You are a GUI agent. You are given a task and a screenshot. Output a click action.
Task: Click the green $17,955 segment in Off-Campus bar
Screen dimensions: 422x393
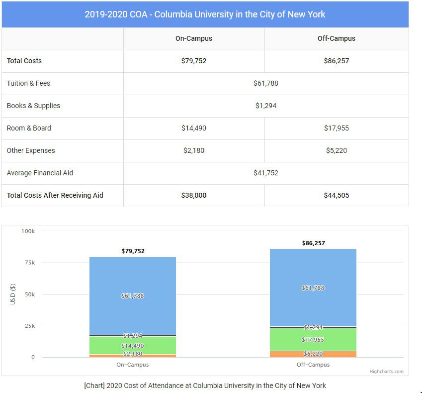coord(313,340)
